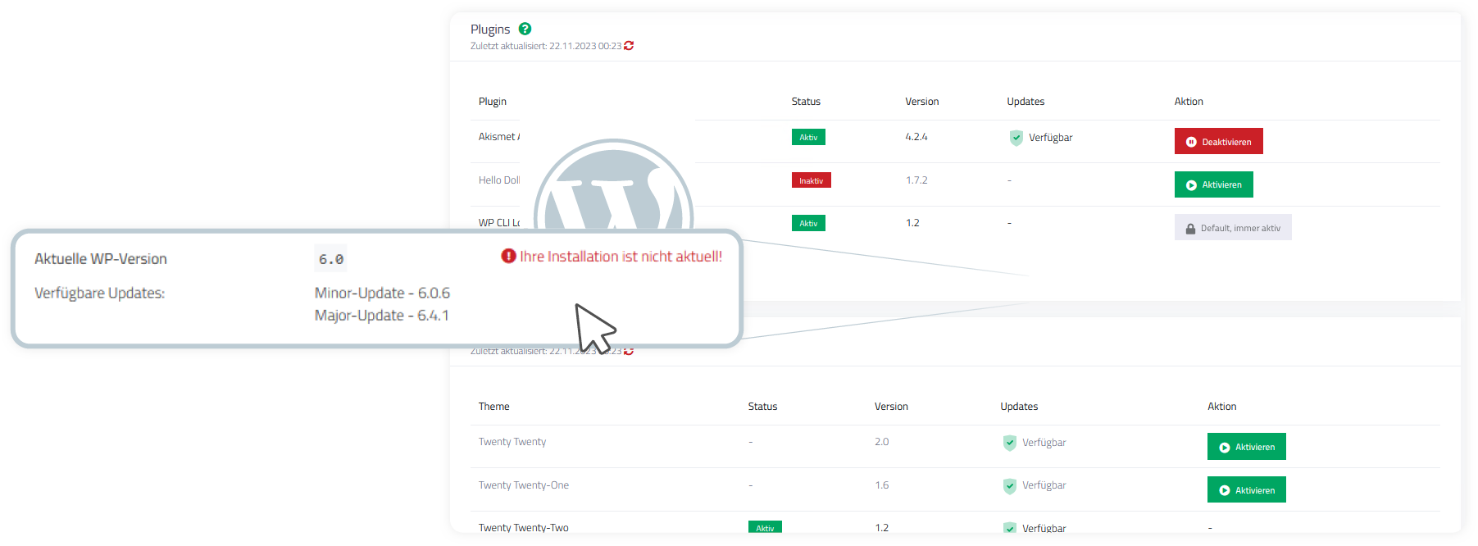Click version 1.6 in the Twenty Twenty-One row
This screenshot has height=546, width=1478.
[x=881, y=485]
